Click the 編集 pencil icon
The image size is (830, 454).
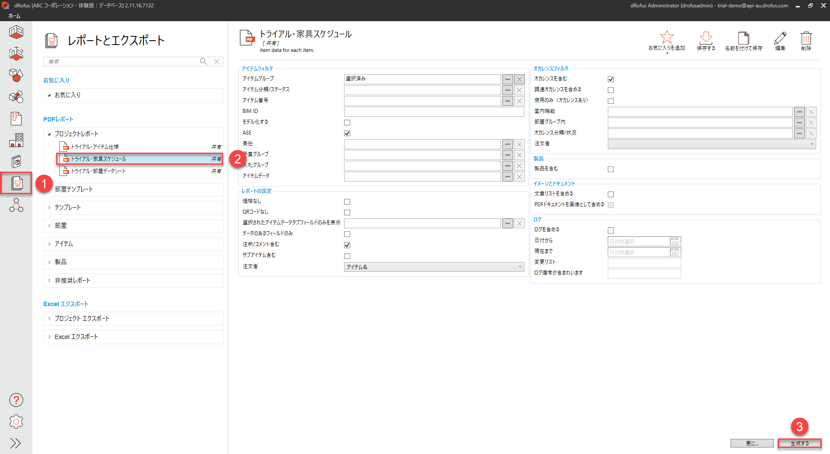780,38
